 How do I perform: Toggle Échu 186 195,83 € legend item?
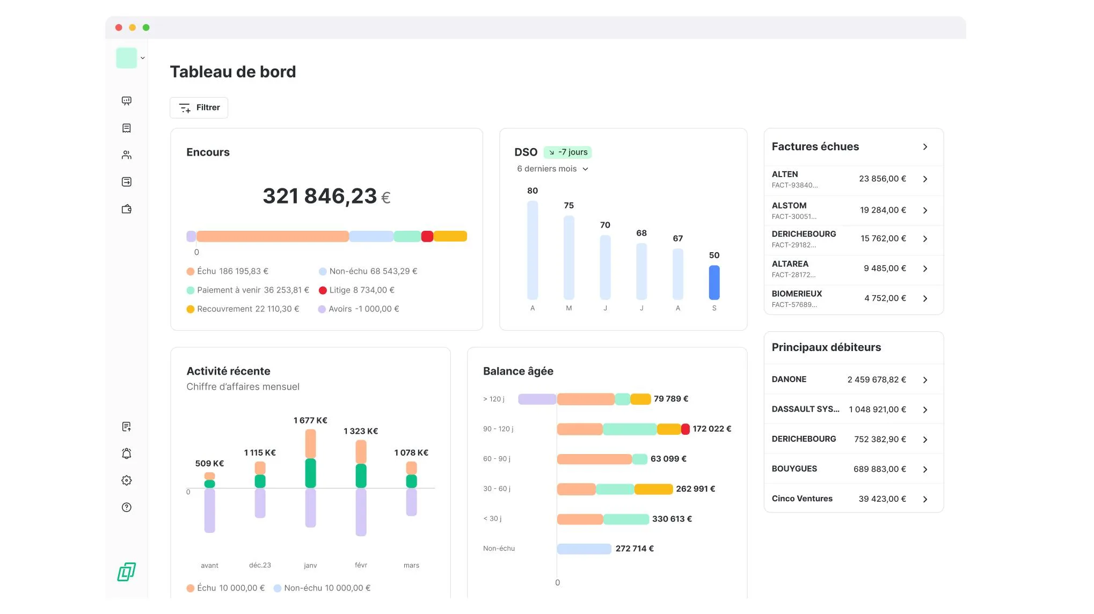pos(228,272)
